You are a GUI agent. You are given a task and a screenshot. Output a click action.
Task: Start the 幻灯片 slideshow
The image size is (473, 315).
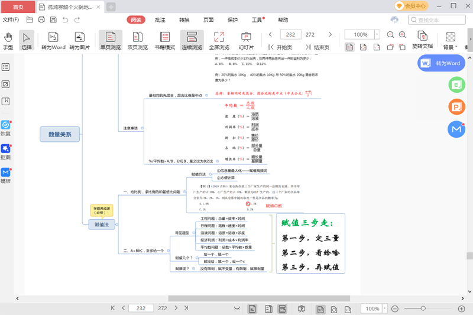point(246,41)
